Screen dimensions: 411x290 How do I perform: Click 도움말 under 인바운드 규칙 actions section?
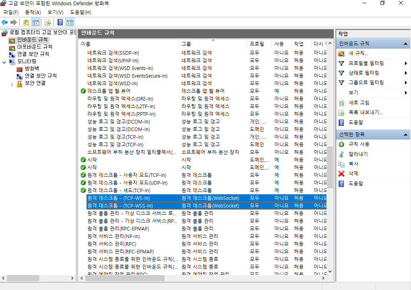(356, 122)
